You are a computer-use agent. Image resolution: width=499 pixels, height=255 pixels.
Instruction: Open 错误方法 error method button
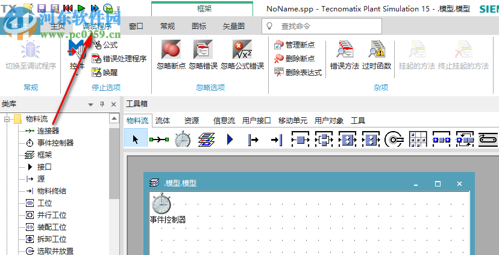(345, 55)
